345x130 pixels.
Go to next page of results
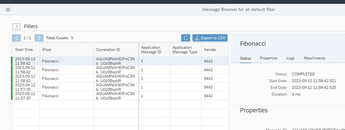click(x=39, y=38)
